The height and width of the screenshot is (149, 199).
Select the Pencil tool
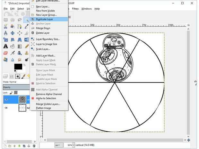tap(27, 46)
